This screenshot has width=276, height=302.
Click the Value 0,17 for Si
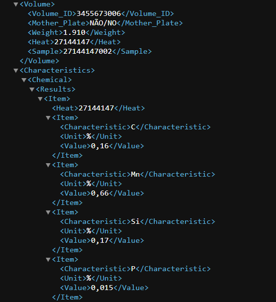(100, 241)
